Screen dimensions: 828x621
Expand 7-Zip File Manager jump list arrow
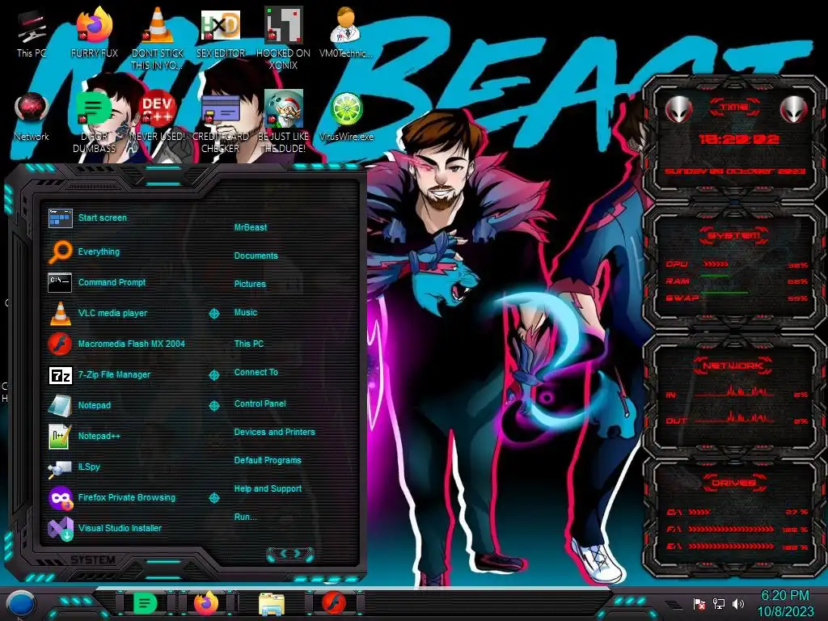213,375
